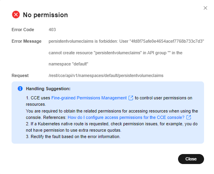Click the red error icon beside No permission
The width and height of the screenshot is (214, 174).
point(16,15)
